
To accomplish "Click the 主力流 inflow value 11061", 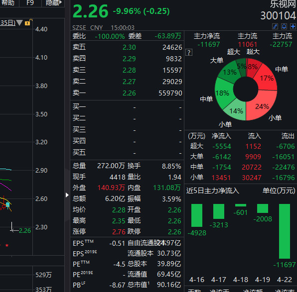I will point(247,44).
